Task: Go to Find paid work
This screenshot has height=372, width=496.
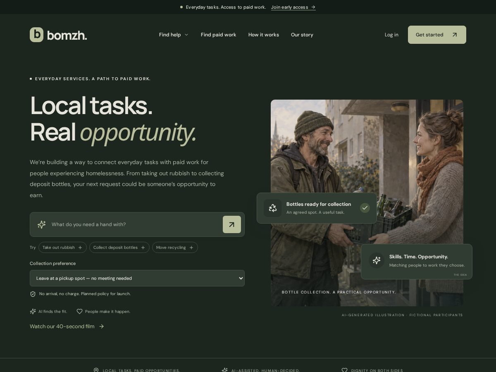Action: (218, 35)
